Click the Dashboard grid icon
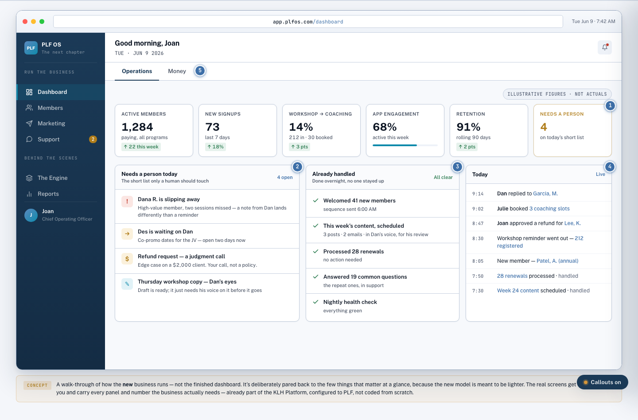Image resolution: width=638 pixels, height=420 pixels. tap(29, 92)
